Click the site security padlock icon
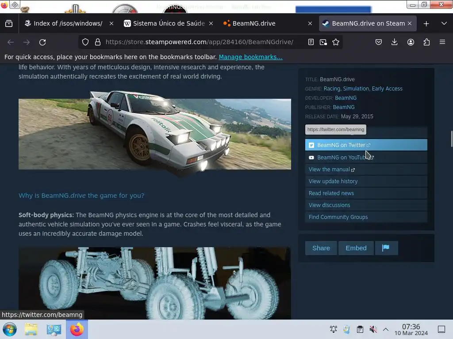453x339 pixels. pyautogui.click(x=98, y=42)
